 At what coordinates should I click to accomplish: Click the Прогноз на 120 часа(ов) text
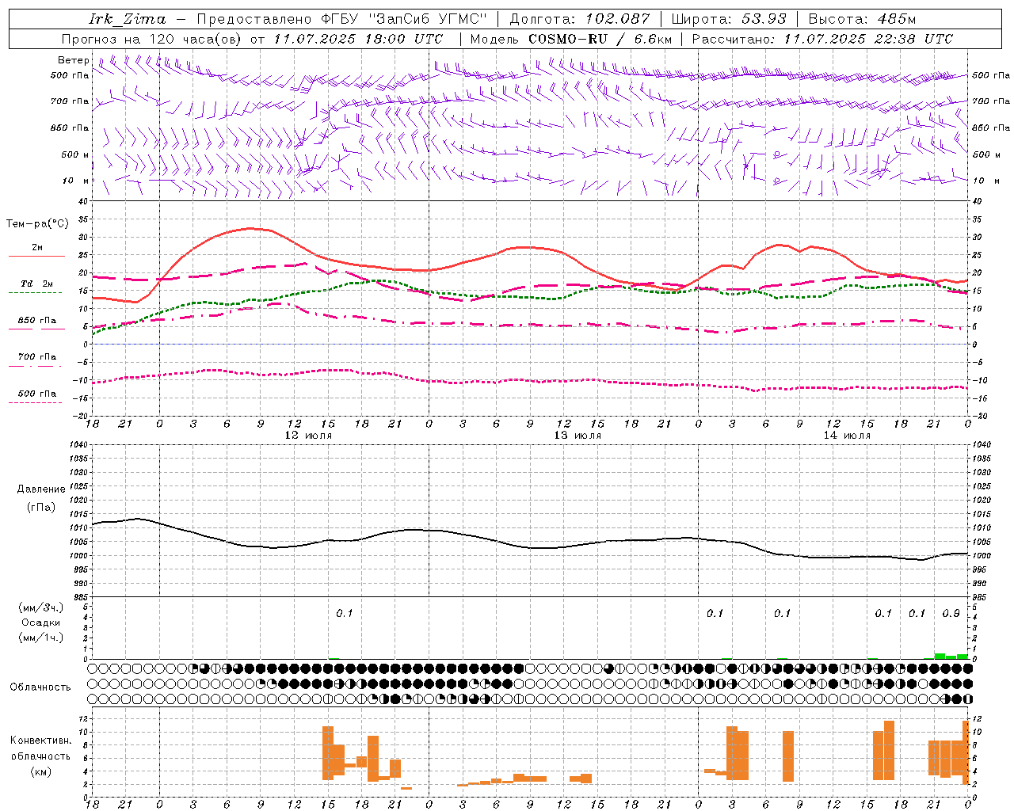(153, 39)
